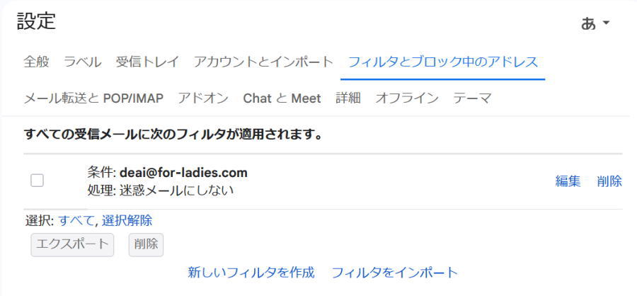Switch to the アドオン tab
The width and height of the screenshot is (637, 296).
pyautogui.click(x=203, y=98)
